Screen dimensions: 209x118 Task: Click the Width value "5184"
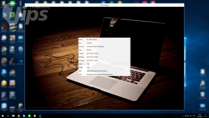[88, 64]
